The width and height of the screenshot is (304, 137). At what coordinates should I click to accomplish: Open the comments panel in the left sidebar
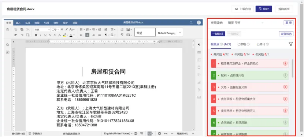click(x=8, y=52)
